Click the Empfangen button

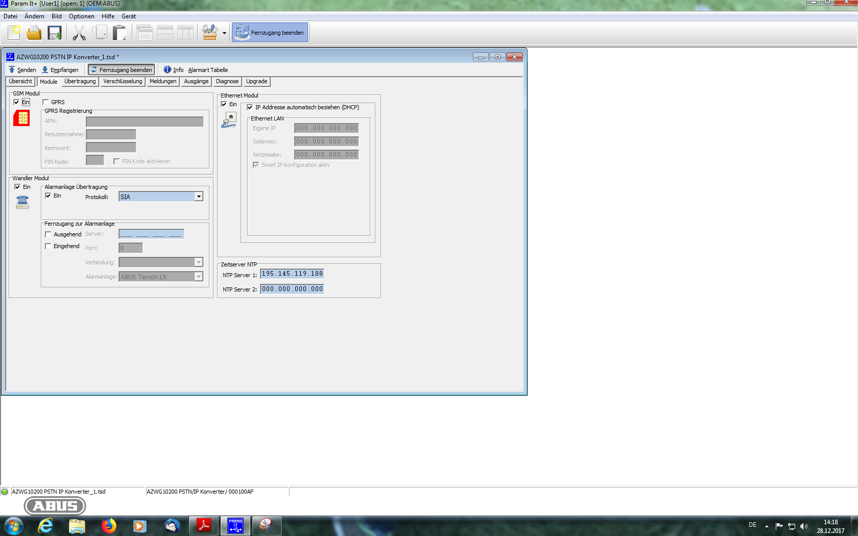tap(60, 70)
